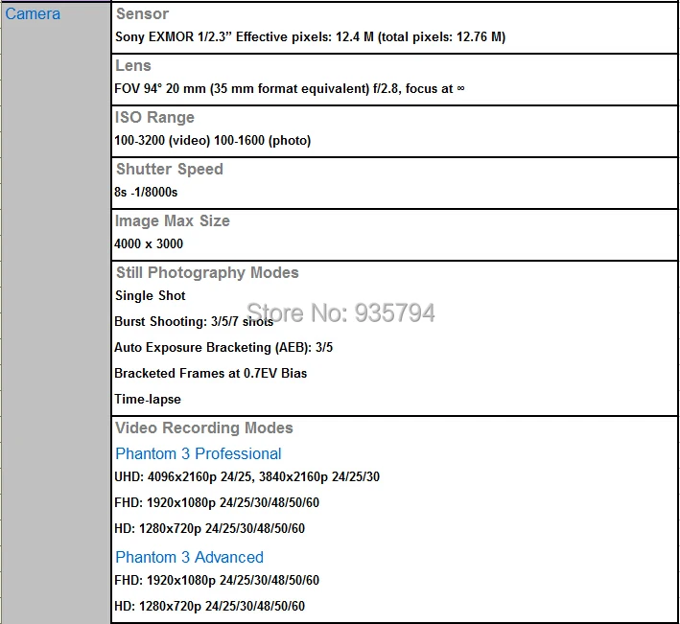Select the Burst Shooting: 3/5/7 line
Image resolution: width=680 pixels, height=624 pixels.
pos(194,321)
